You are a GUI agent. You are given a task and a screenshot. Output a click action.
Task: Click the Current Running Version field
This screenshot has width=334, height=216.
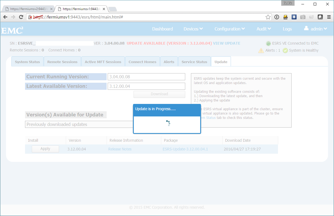click(x=146, y=77)
